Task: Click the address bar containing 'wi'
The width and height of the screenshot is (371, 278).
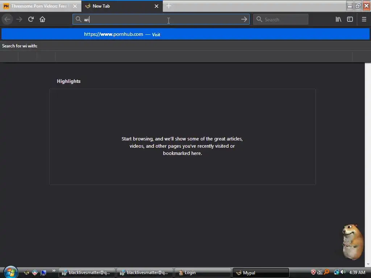Action: [161, 19]
